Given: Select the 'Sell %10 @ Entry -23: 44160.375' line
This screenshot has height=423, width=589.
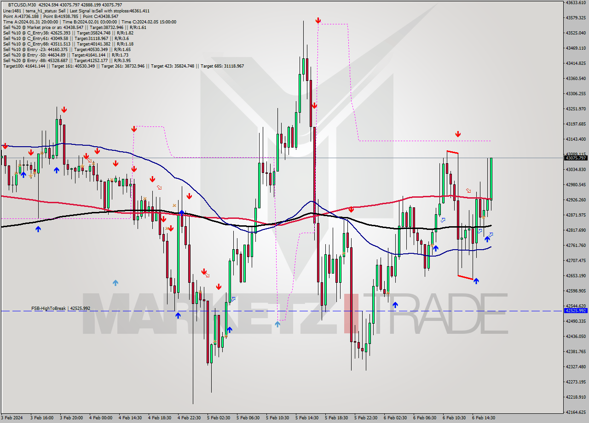Looking at the screenshot, I should [67, 49].
